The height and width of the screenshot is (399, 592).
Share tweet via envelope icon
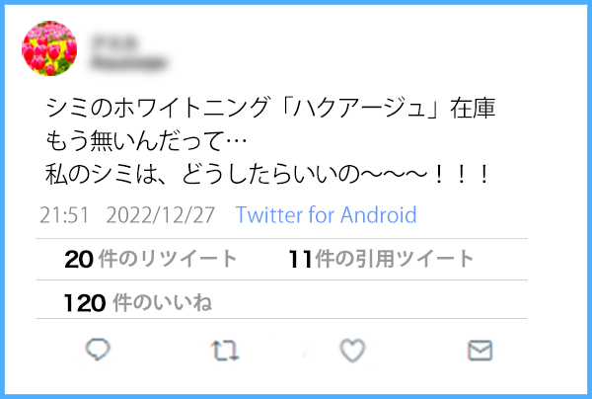(480, 351)
